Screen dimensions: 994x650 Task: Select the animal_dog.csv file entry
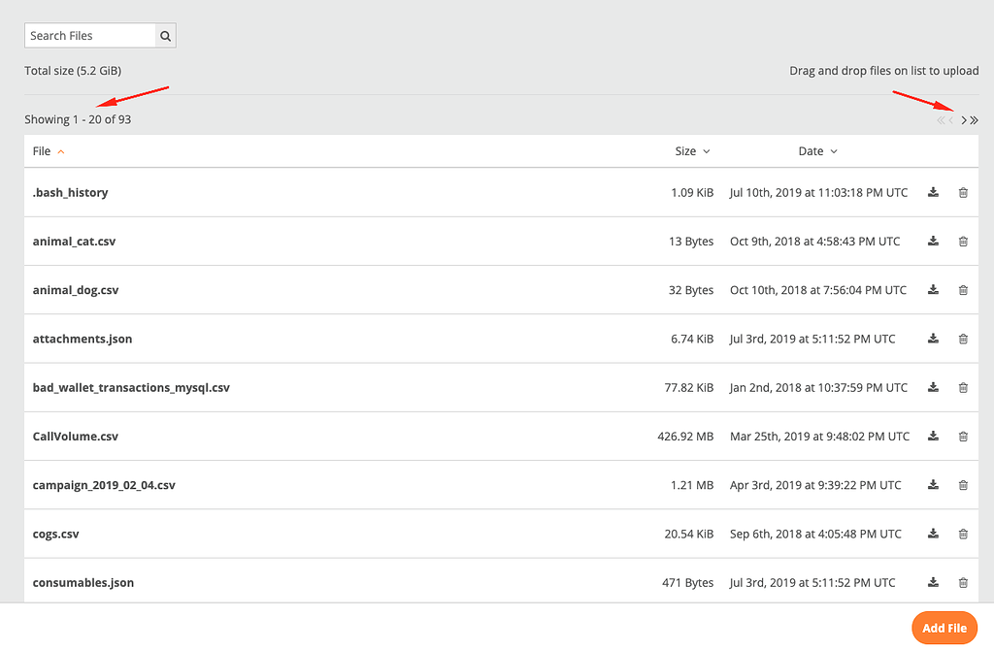[x=75, y=289]
